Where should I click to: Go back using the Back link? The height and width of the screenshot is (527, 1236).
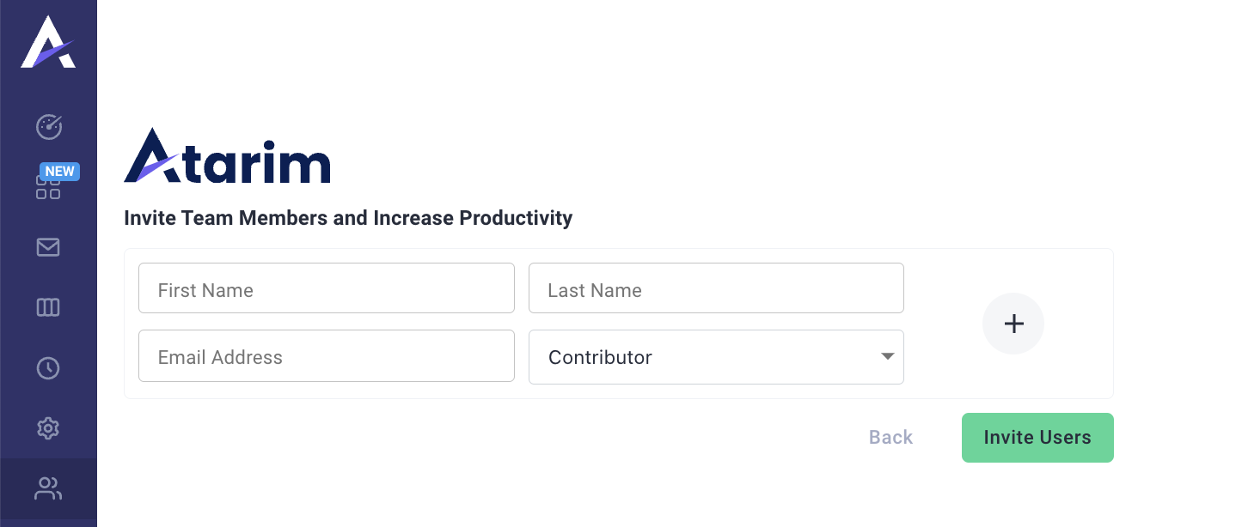pyautogui.click(x=890, y=437)
